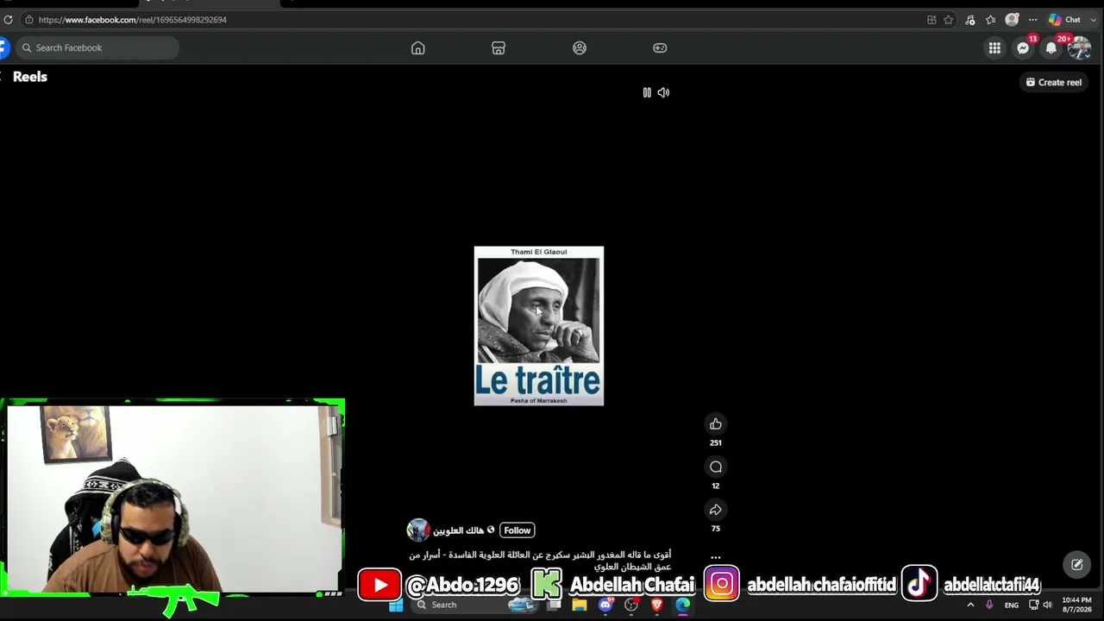The image size is (1104, 621).
Task: Open the new message compose icon
Action: (x=1077, y=565)
